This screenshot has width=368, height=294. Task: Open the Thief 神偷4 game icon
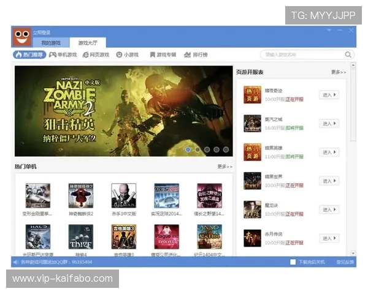(80, 236)
